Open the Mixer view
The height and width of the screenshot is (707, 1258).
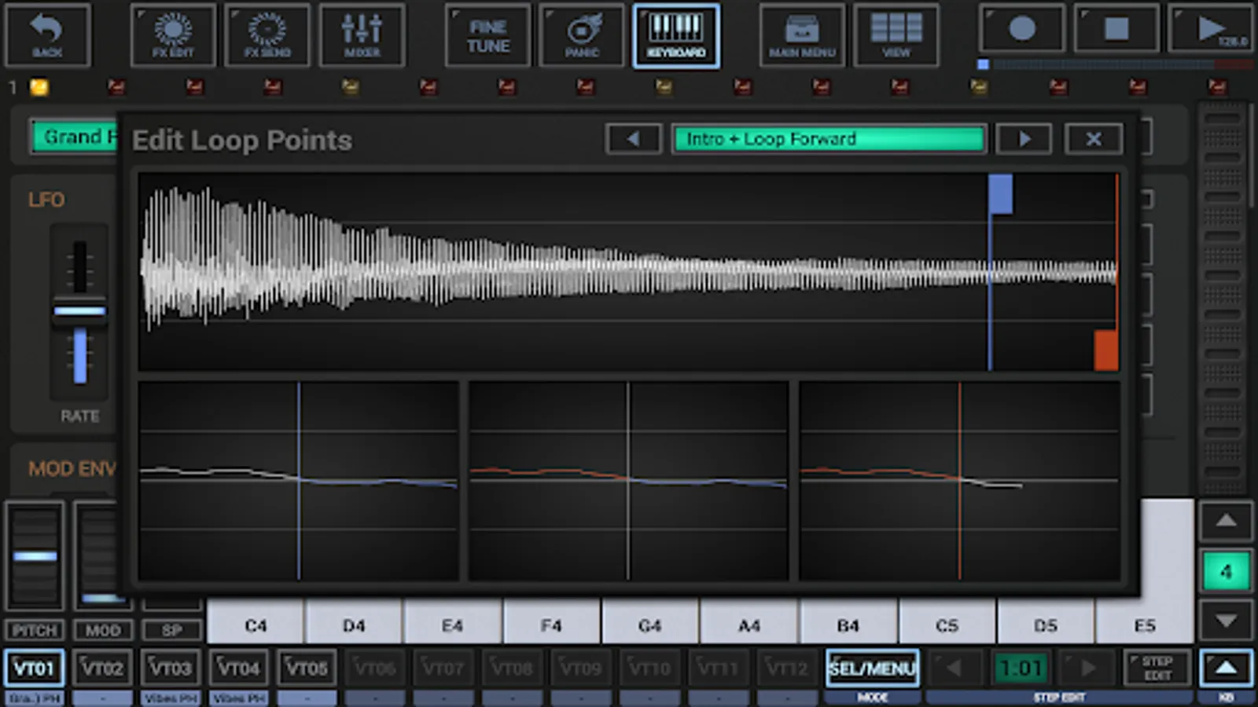[362, 35]
